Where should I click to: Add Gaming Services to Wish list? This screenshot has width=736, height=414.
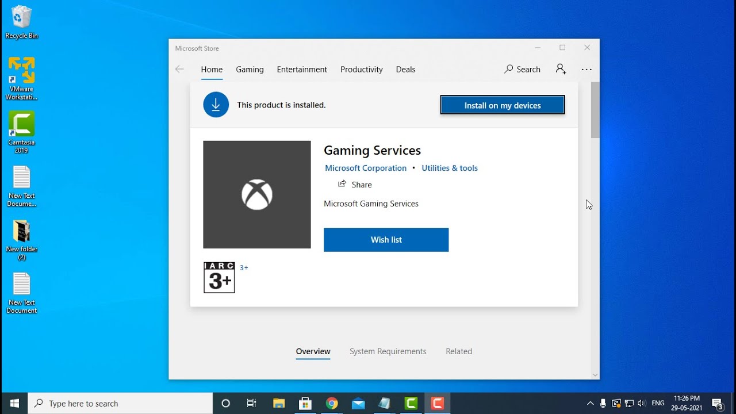coord(386,240)
